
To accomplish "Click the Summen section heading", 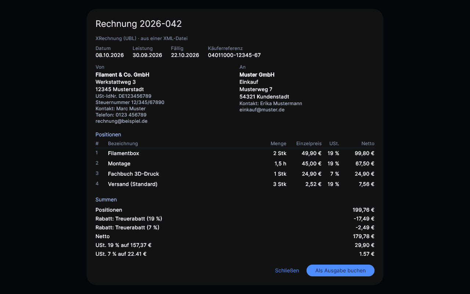I will (106, 200).
